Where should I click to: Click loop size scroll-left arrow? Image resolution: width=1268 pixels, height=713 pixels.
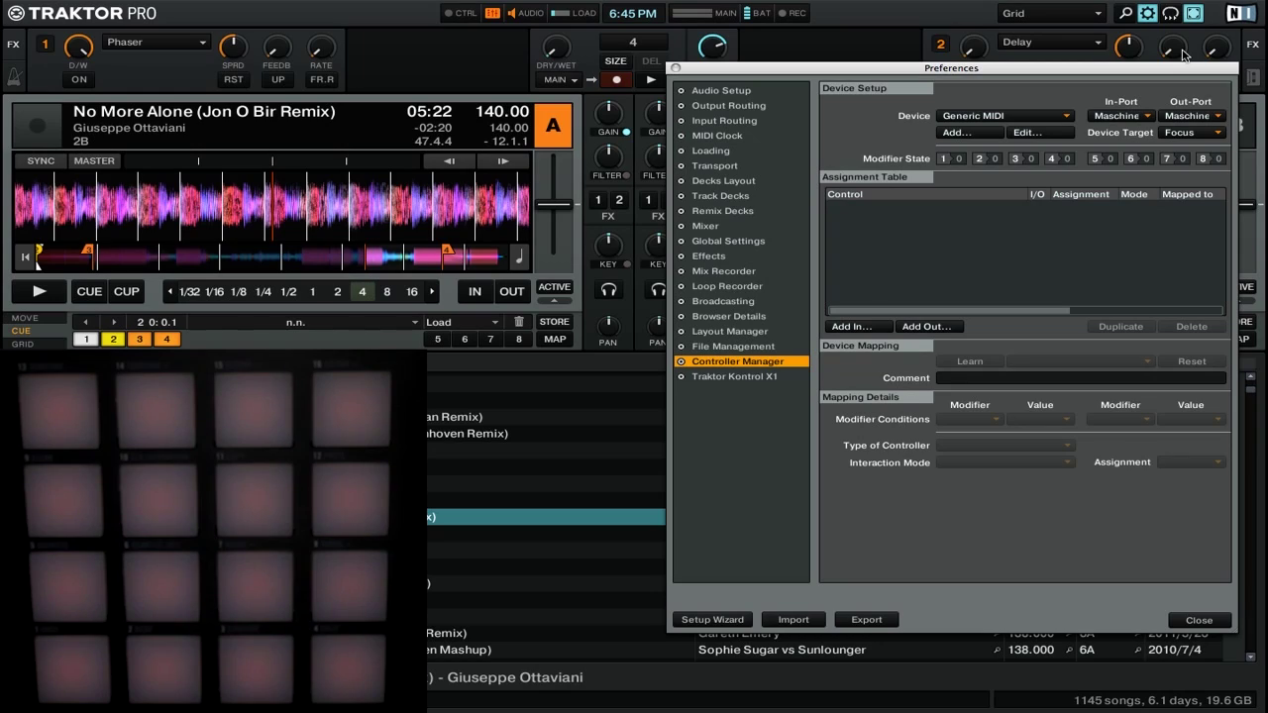[170, 291]
